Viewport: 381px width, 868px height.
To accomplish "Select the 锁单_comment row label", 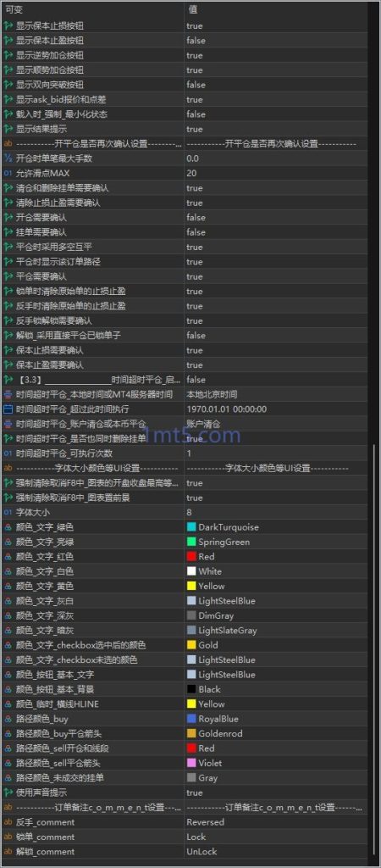I will click(x=46, y=837).
